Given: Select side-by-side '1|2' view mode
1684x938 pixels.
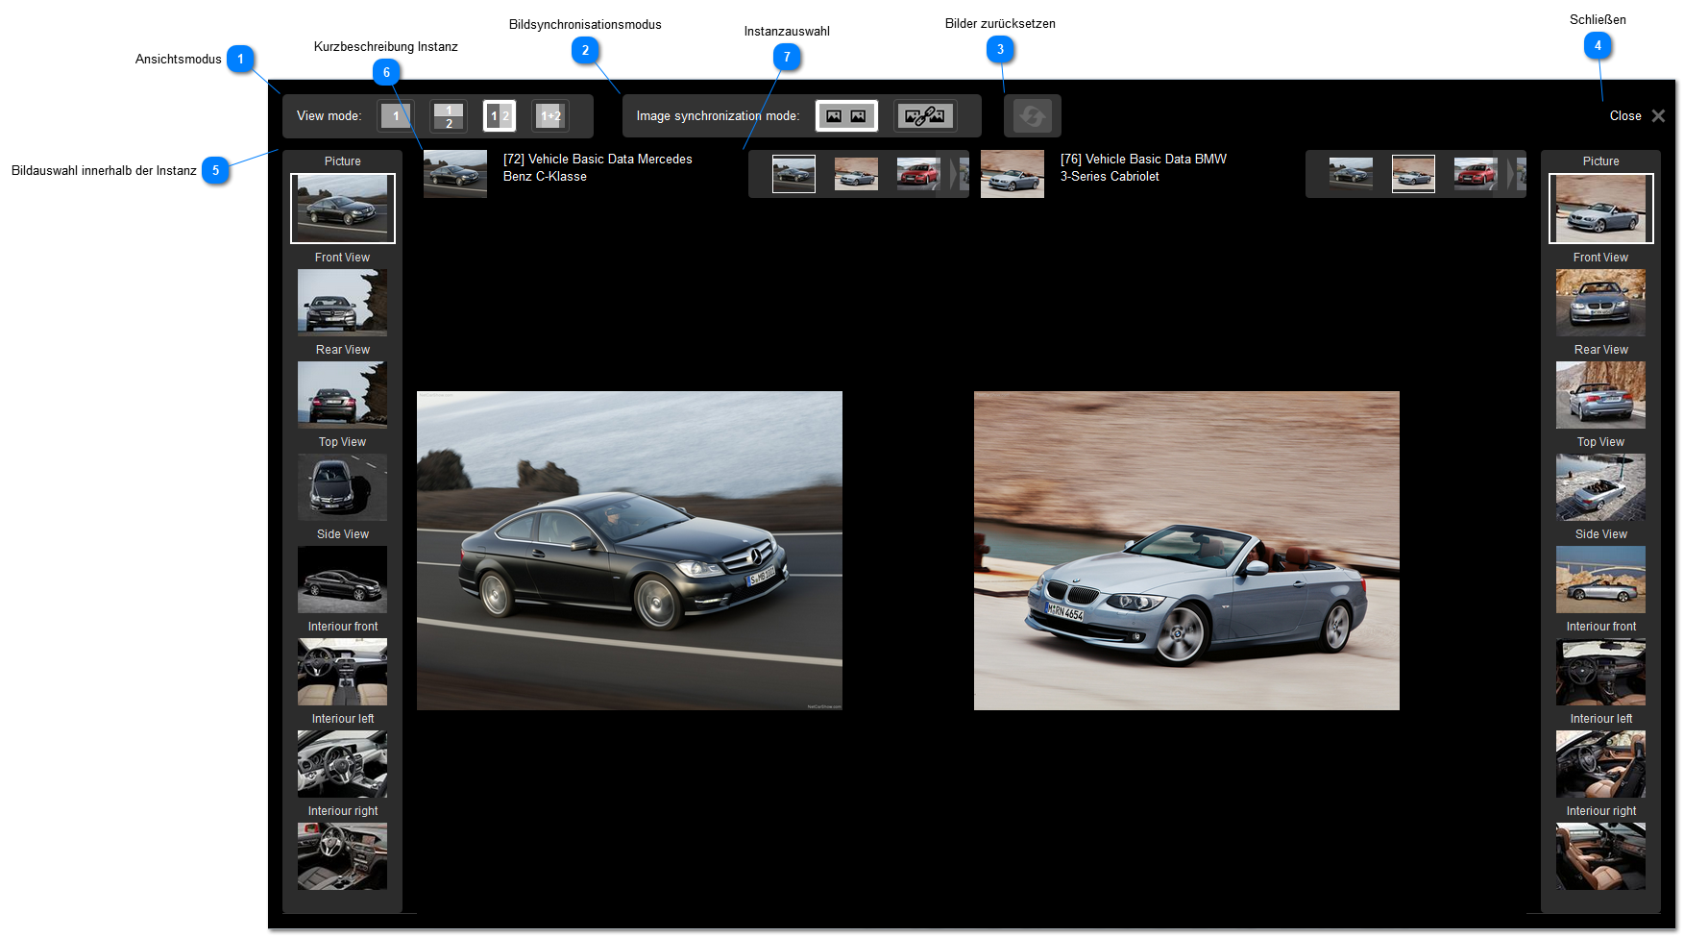Looking at the screenshot, I should click(x=500, y=116).
